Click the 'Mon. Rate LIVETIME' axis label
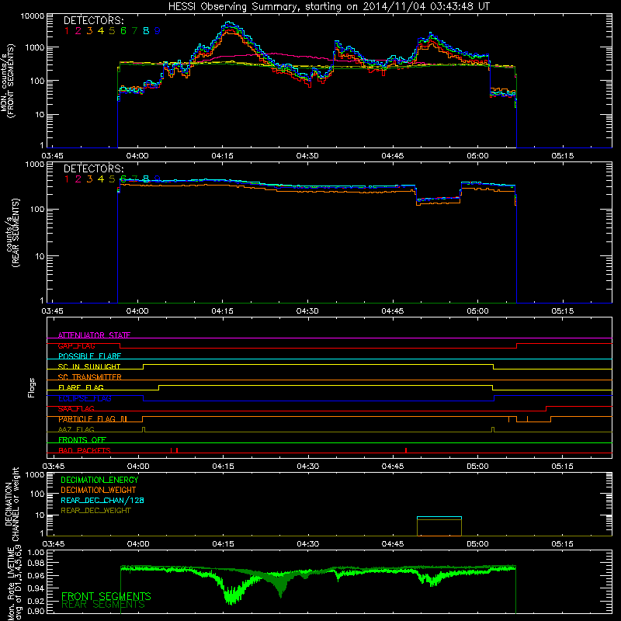 (x=11, y=582)
